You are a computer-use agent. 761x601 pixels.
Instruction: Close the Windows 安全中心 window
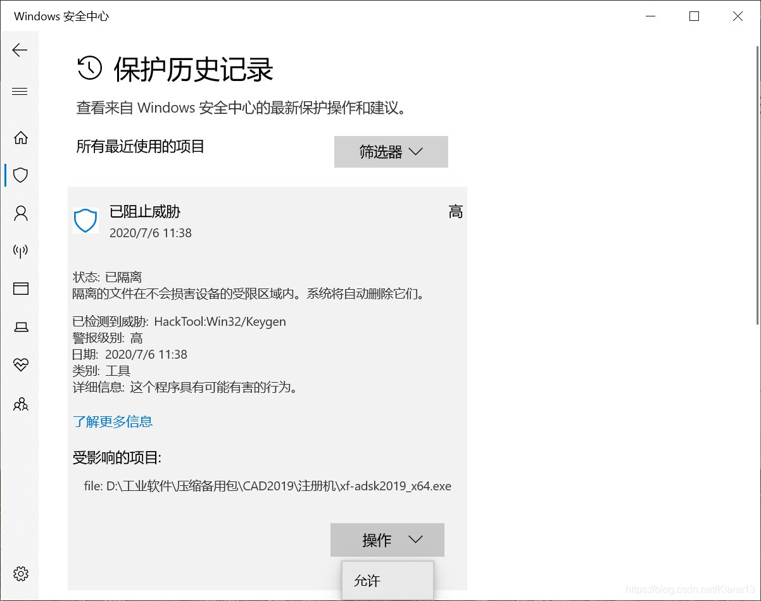738,16
